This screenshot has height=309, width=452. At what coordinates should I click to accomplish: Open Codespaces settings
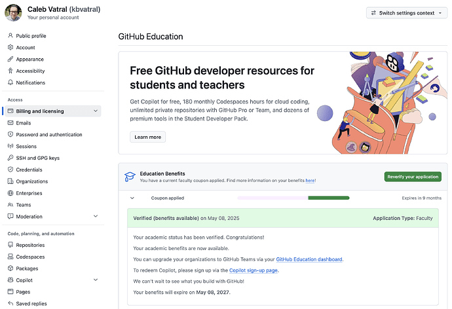30,257
